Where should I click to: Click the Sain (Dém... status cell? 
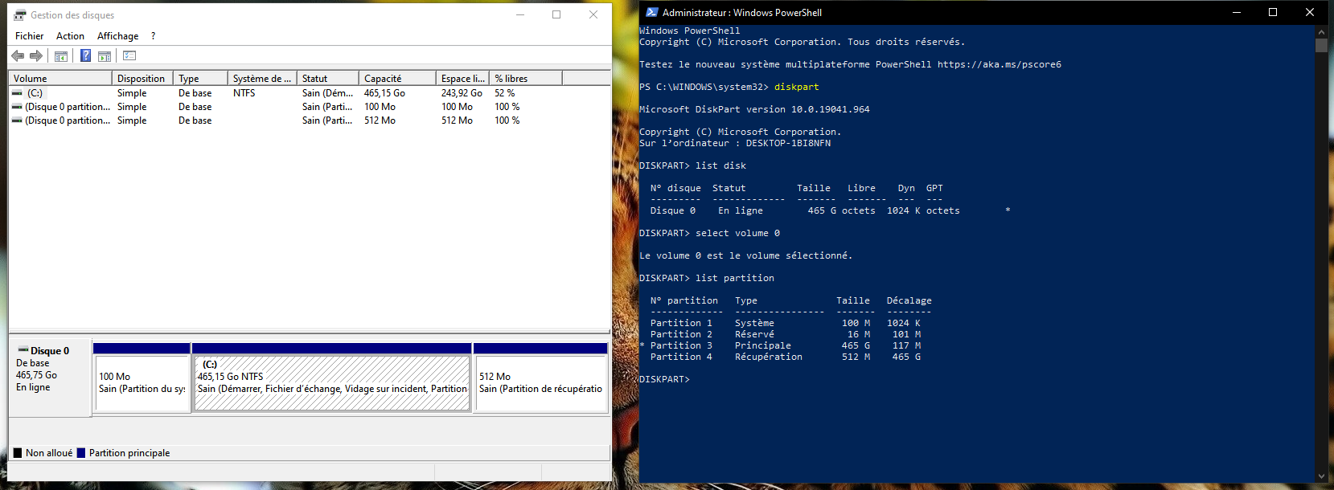click(327, 93)
